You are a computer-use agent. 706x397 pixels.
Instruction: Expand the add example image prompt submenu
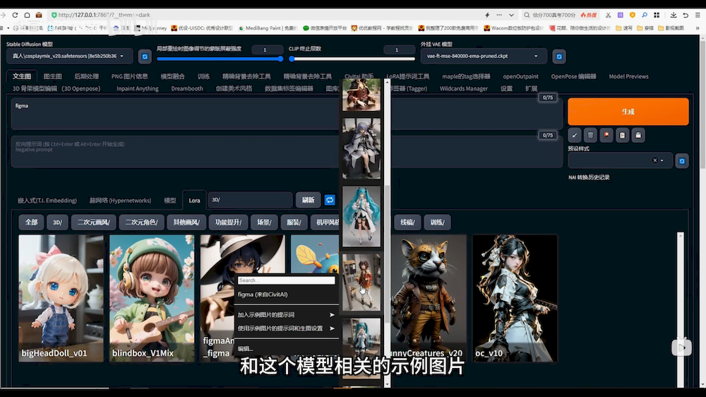click(x=286, y=314)
